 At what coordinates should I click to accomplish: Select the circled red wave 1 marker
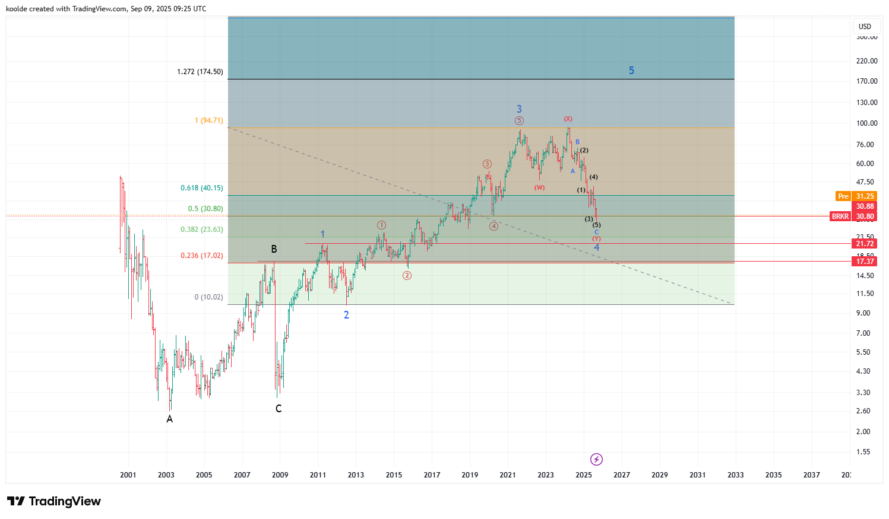tap(381, 225)
